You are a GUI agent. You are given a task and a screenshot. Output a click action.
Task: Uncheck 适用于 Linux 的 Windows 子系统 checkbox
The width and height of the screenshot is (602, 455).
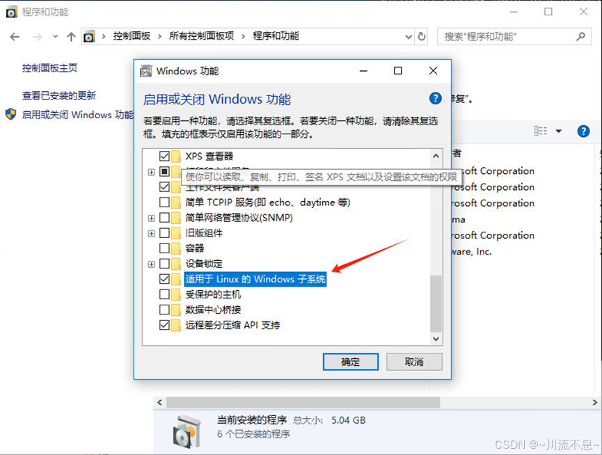point(164,279)
